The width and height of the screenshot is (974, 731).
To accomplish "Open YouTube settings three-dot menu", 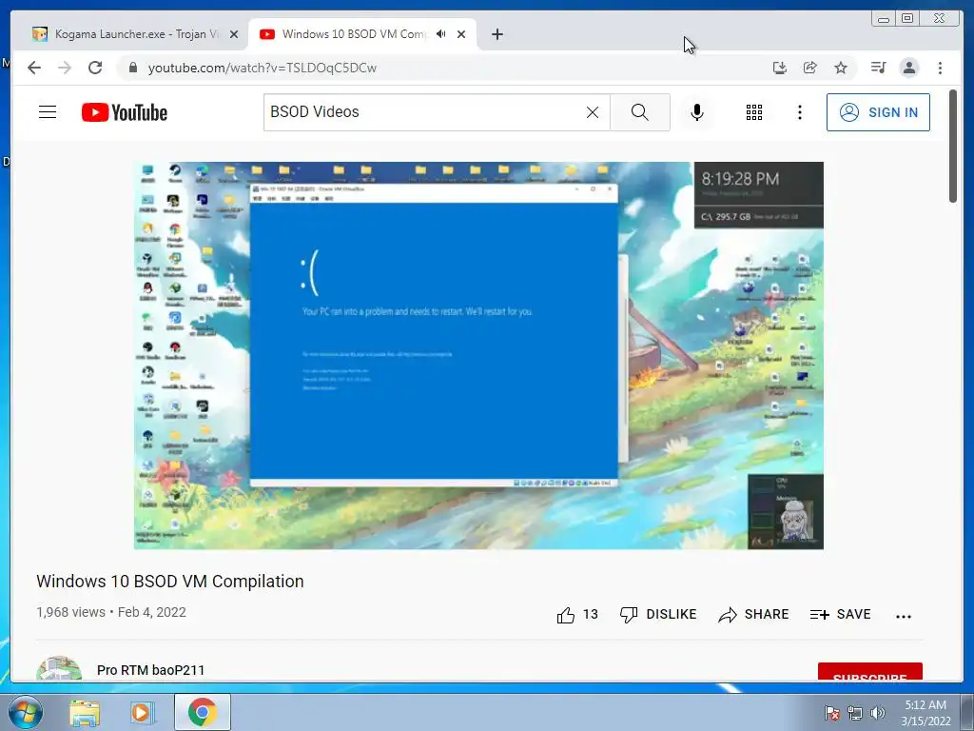I will tap(799, 112).
